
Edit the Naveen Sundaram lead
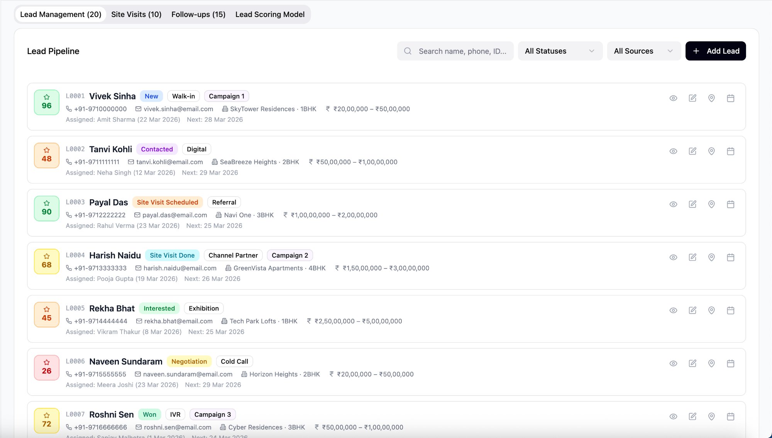(x=692, y=363)
